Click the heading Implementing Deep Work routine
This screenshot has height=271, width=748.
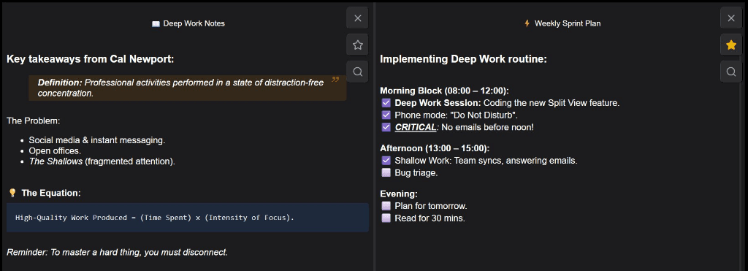pyautogui.click(x=463, y=59)
